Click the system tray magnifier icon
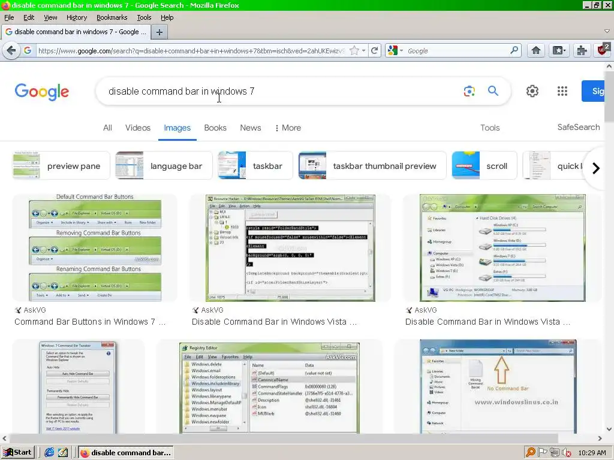The image size is (614, 460). pyautogui.click(x=530, y=452)
